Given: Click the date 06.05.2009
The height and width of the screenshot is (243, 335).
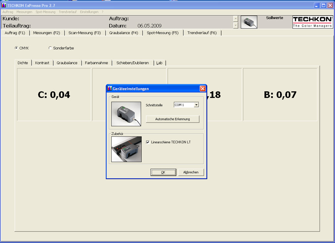Looking at the screenshot, I should [149, 26].
